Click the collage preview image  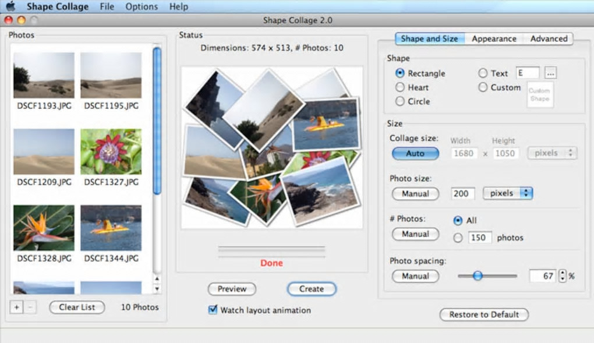[271, 147]
